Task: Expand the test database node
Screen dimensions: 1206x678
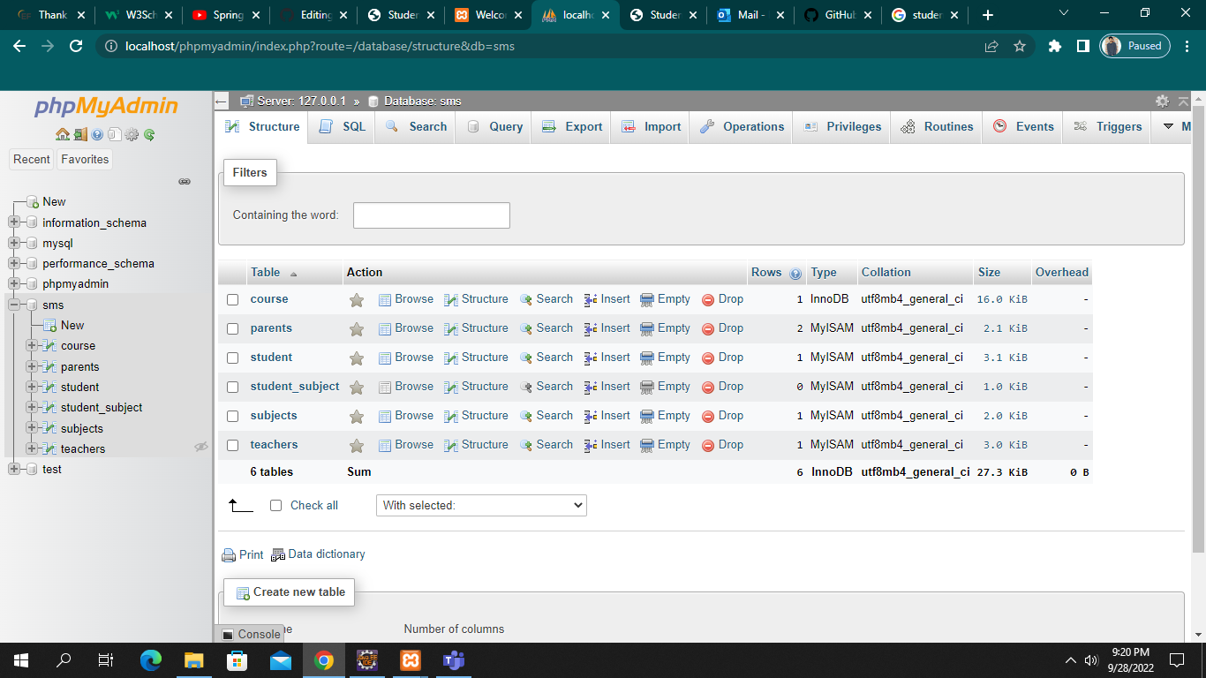Action: click(14, 469)
